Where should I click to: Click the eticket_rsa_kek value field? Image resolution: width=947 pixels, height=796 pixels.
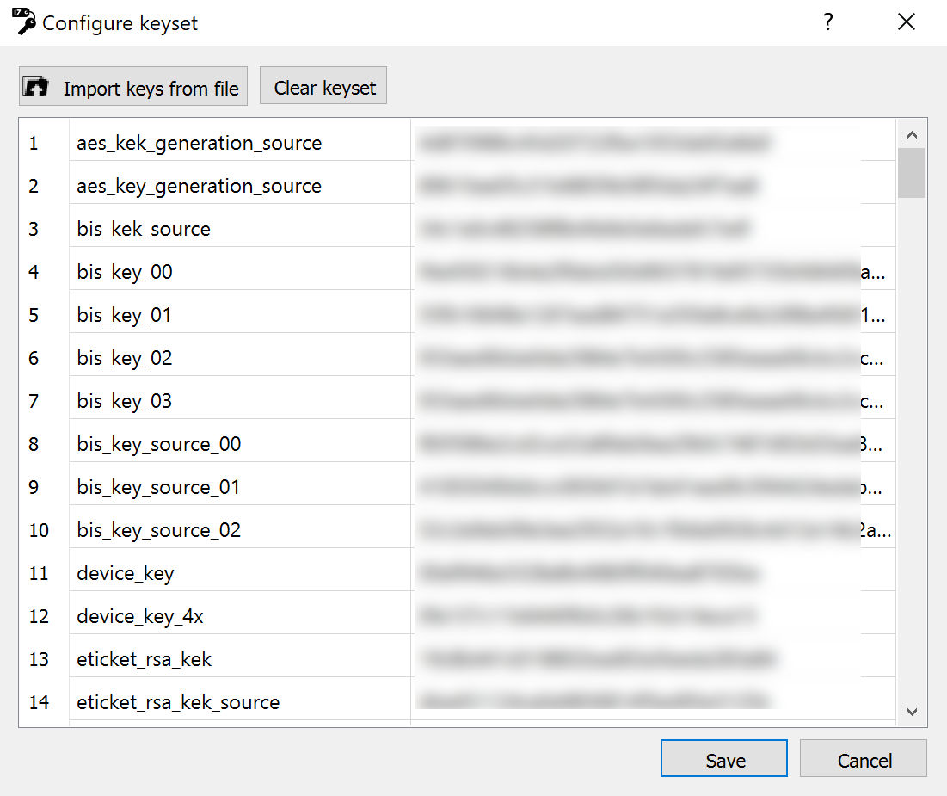tap(636, 659)
